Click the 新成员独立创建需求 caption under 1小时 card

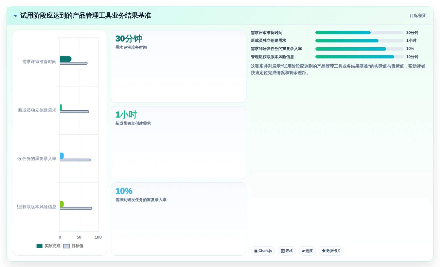point(133,123)
